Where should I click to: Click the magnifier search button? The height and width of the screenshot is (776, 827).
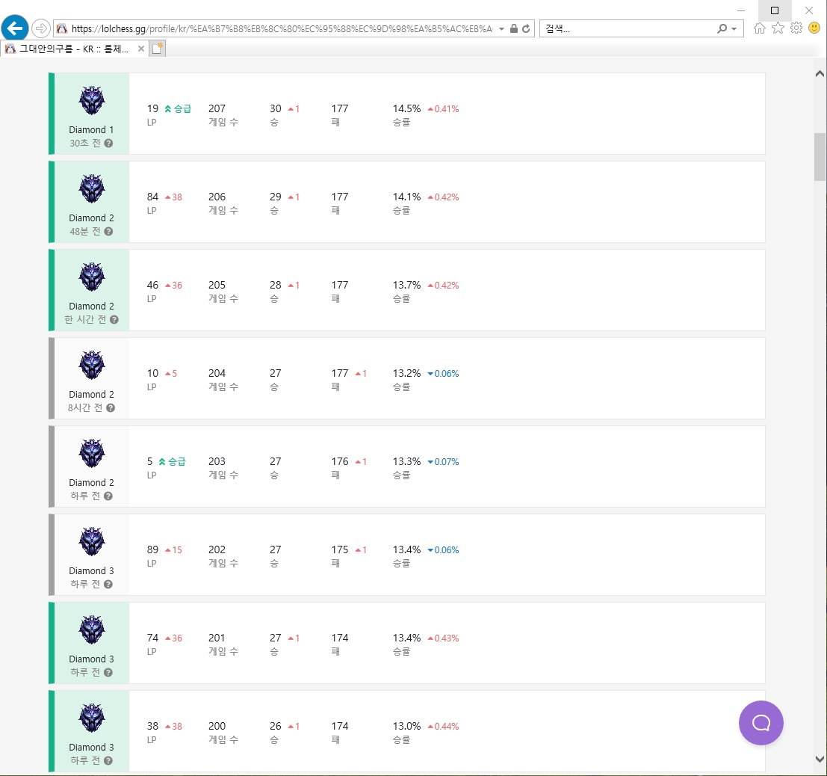click(x=722, y=28)
